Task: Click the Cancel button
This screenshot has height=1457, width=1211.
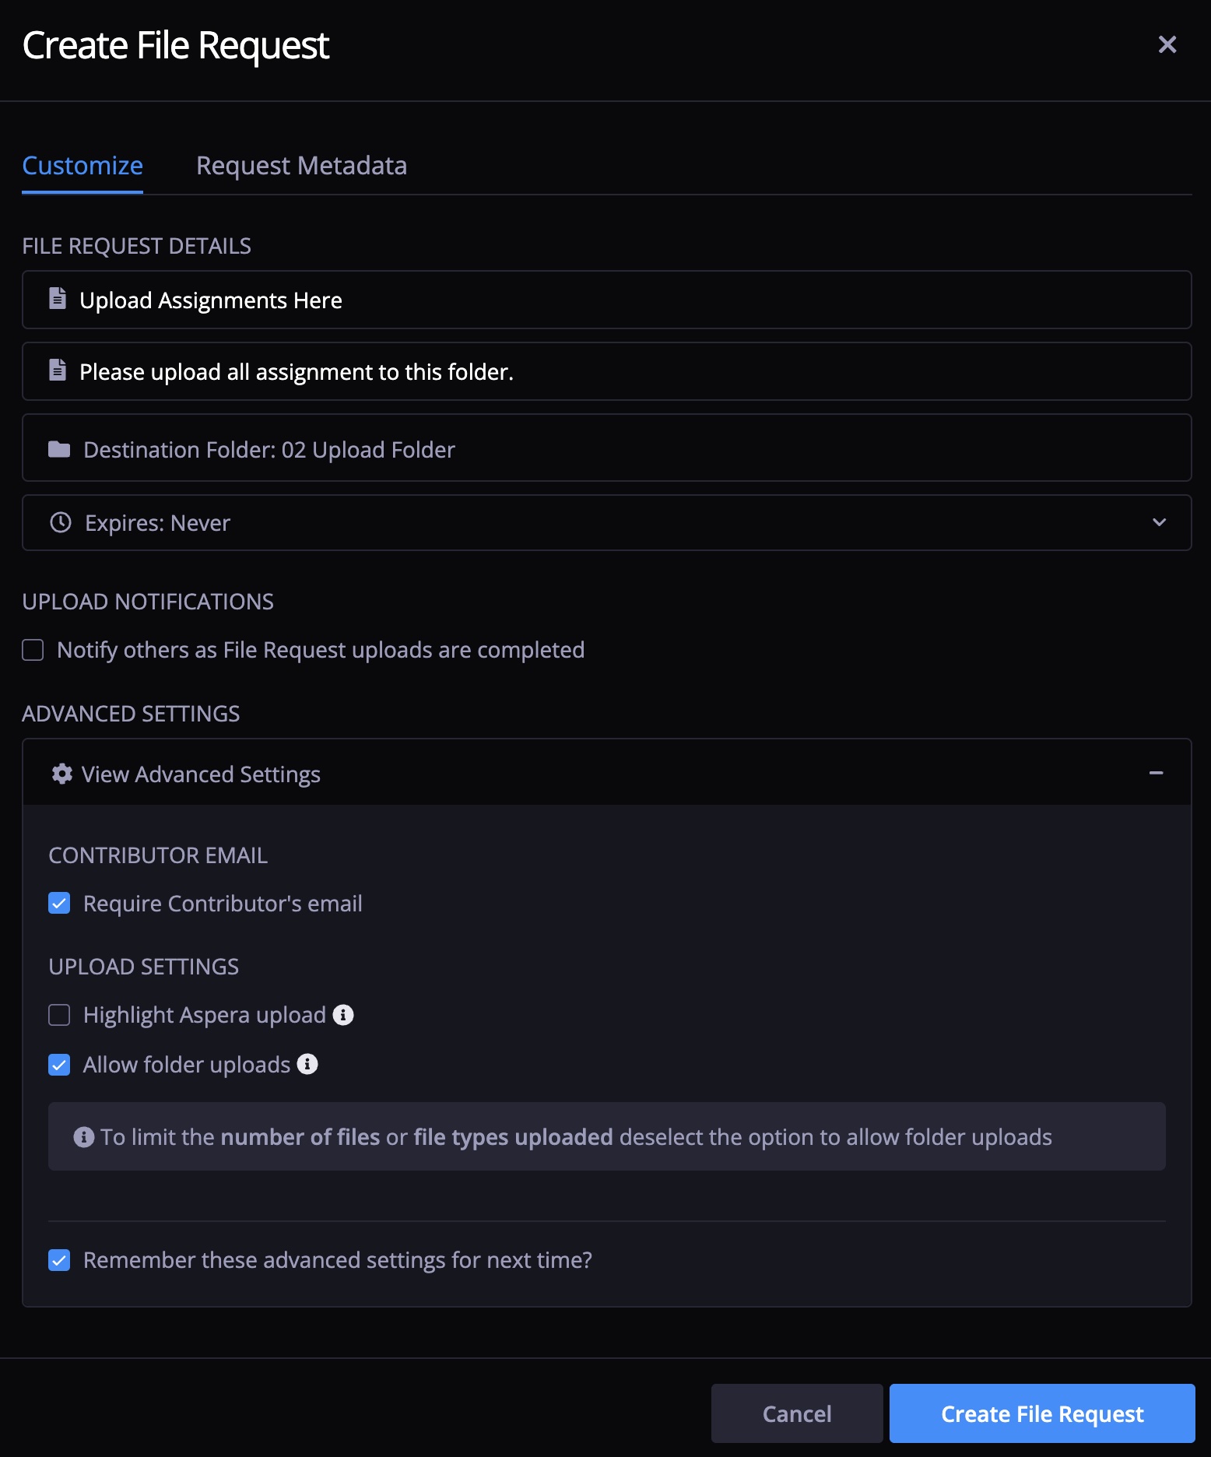Action: tap(797, 1413)
